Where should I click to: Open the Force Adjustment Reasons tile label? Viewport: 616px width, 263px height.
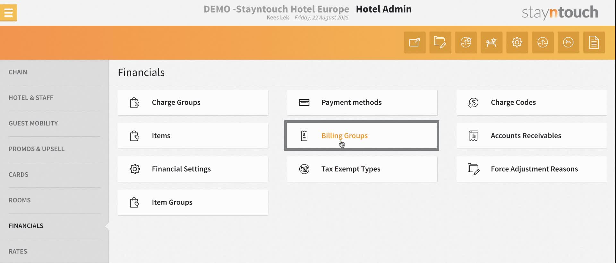pos(534,169)
